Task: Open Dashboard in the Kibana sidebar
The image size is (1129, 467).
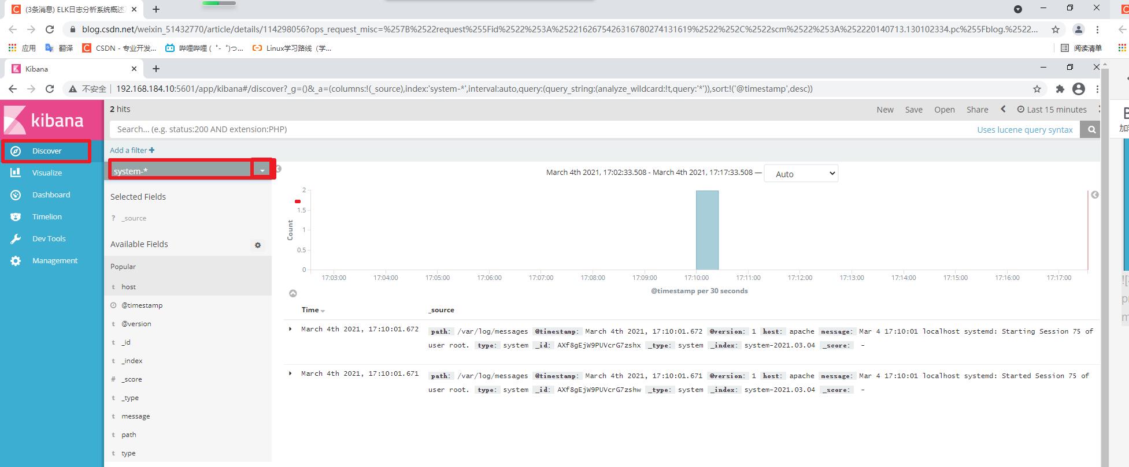Action: 51,195
